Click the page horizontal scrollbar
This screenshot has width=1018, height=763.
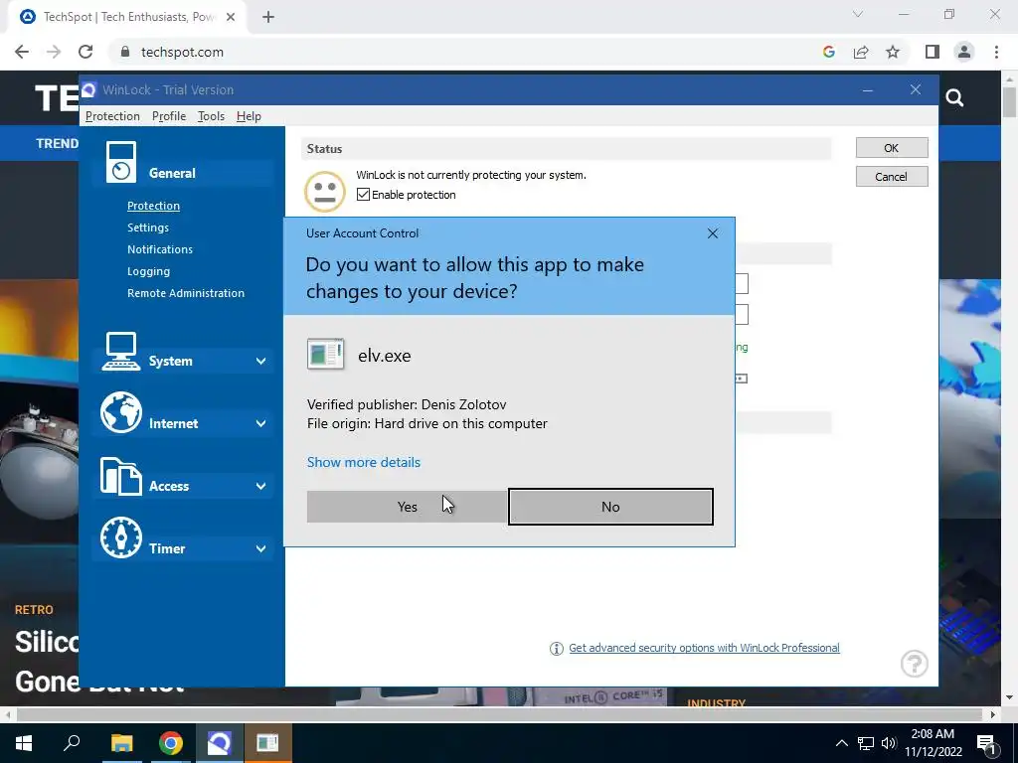pyautogui.click(x=499, y=714)
